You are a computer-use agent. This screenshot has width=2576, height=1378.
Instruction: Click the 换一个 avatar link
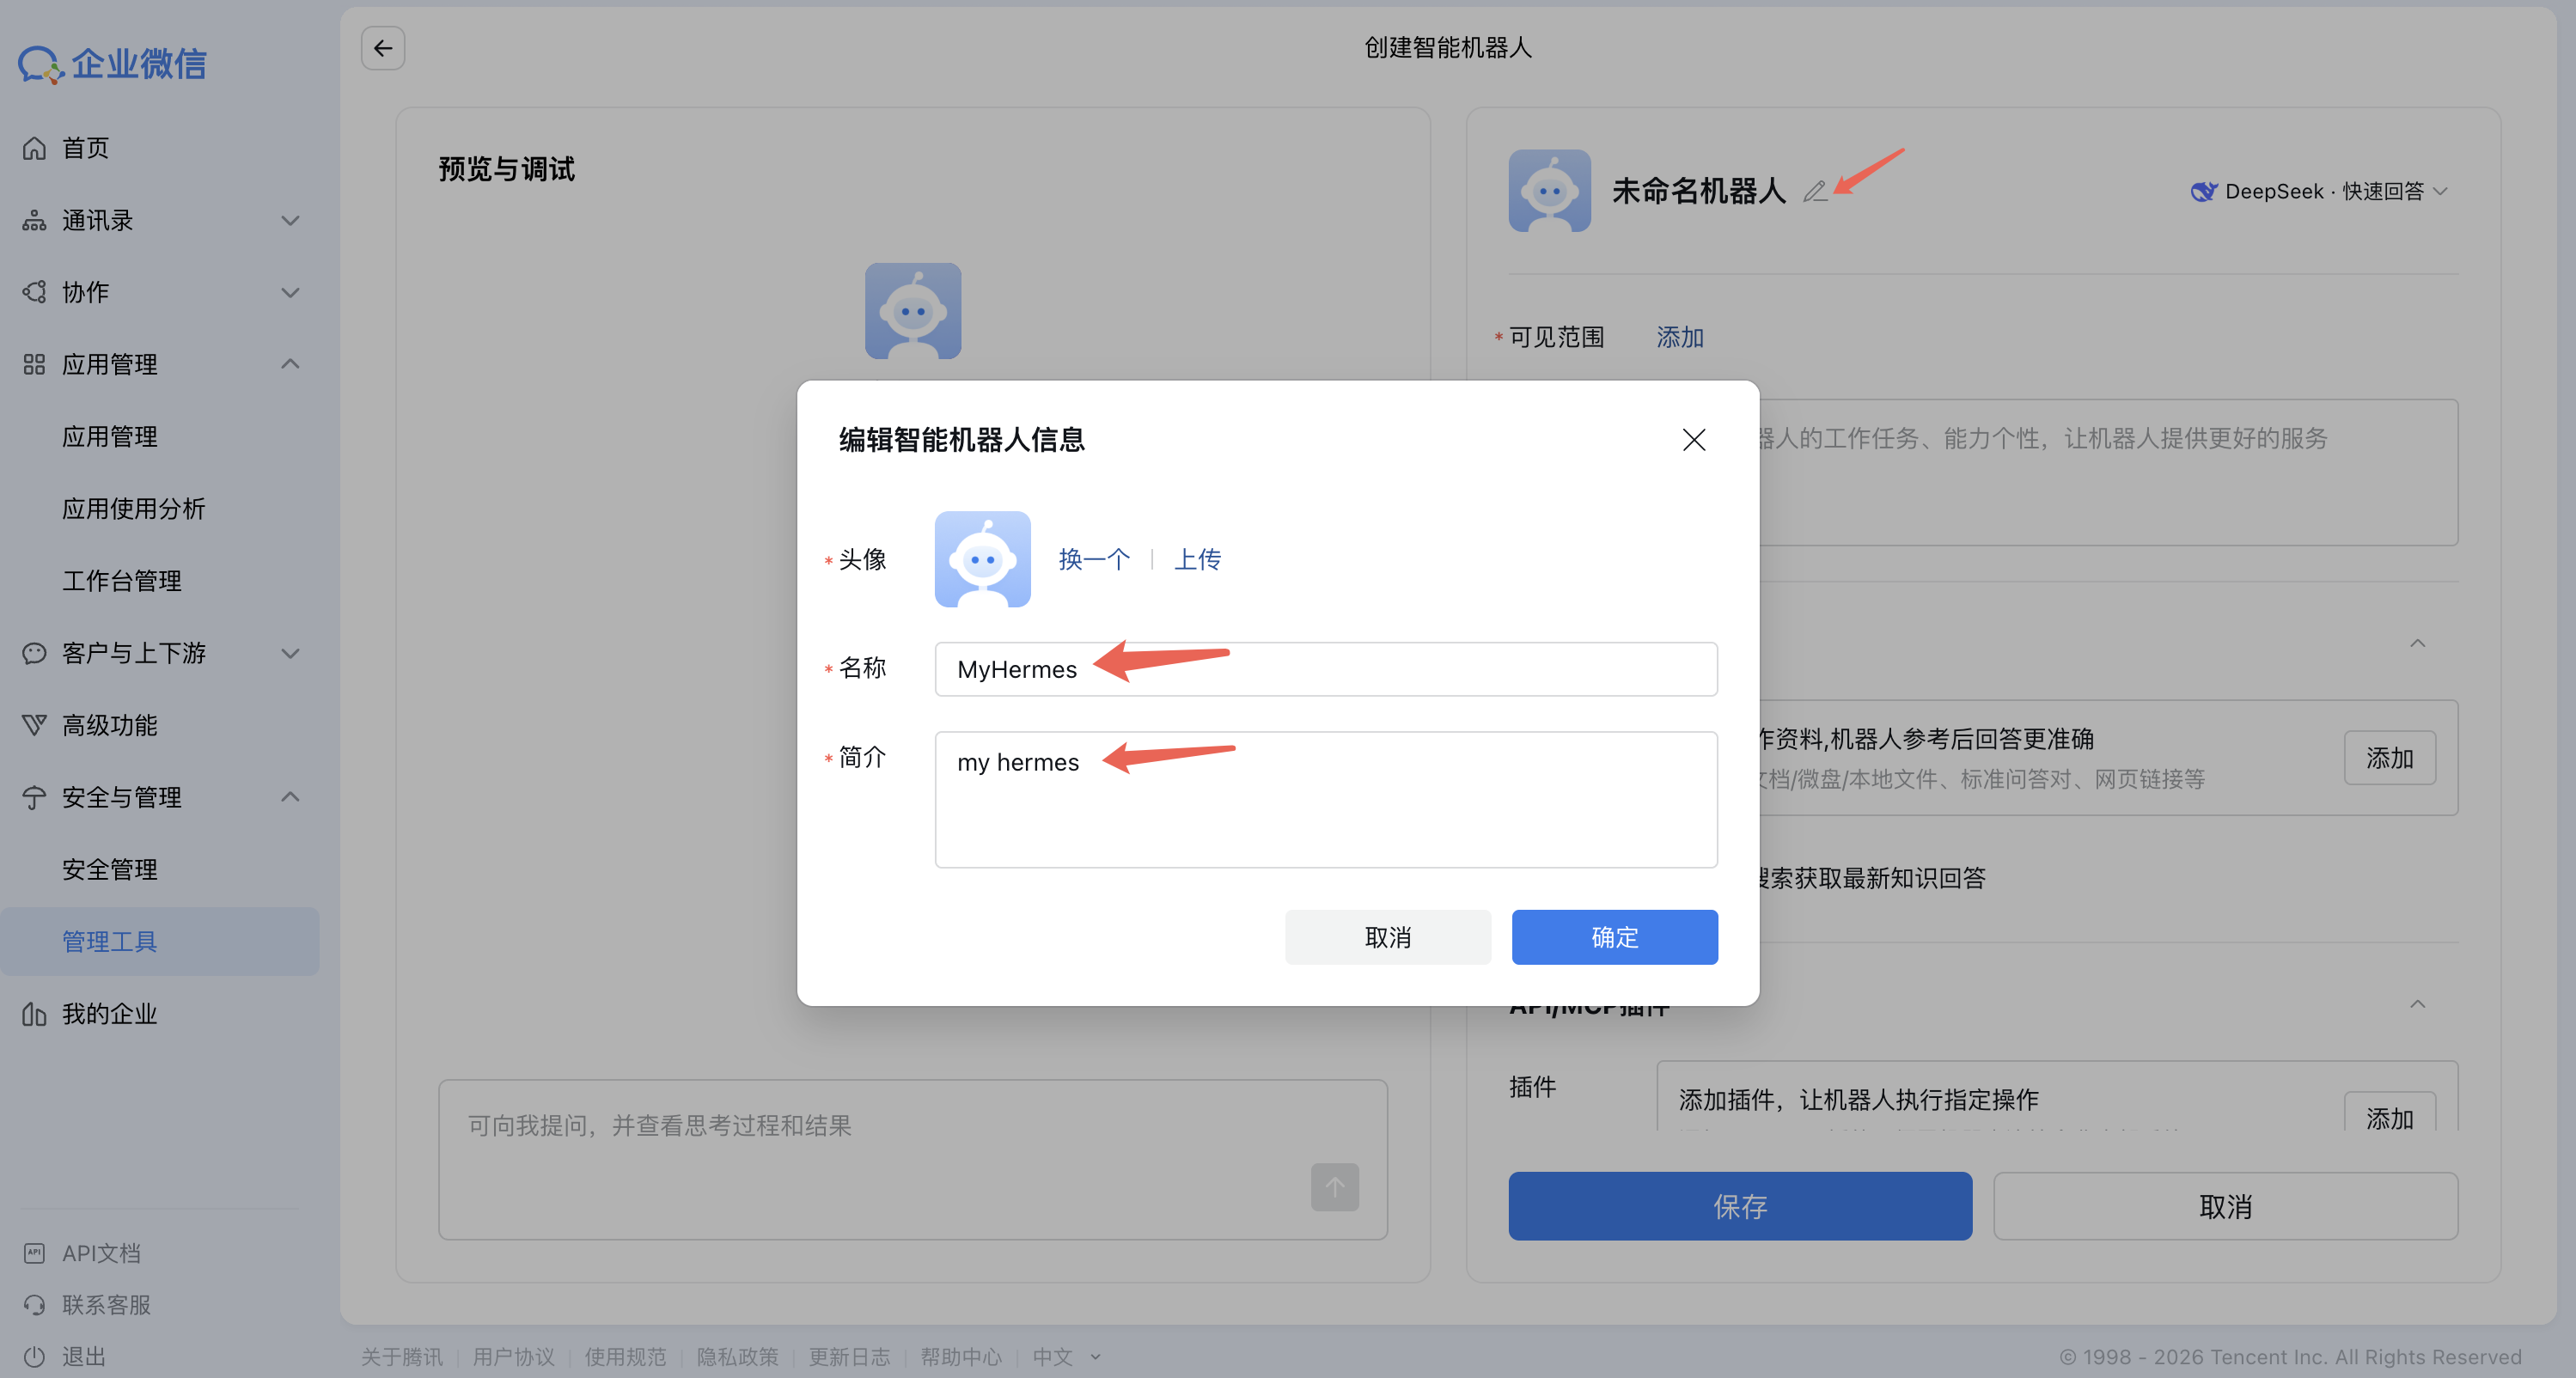pos(1094,559)
